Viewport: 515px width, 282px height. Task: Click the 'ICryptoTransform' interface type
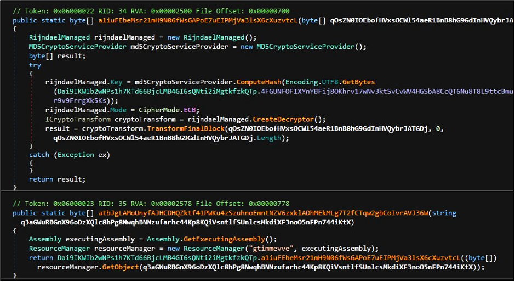[x=78, y=119]
